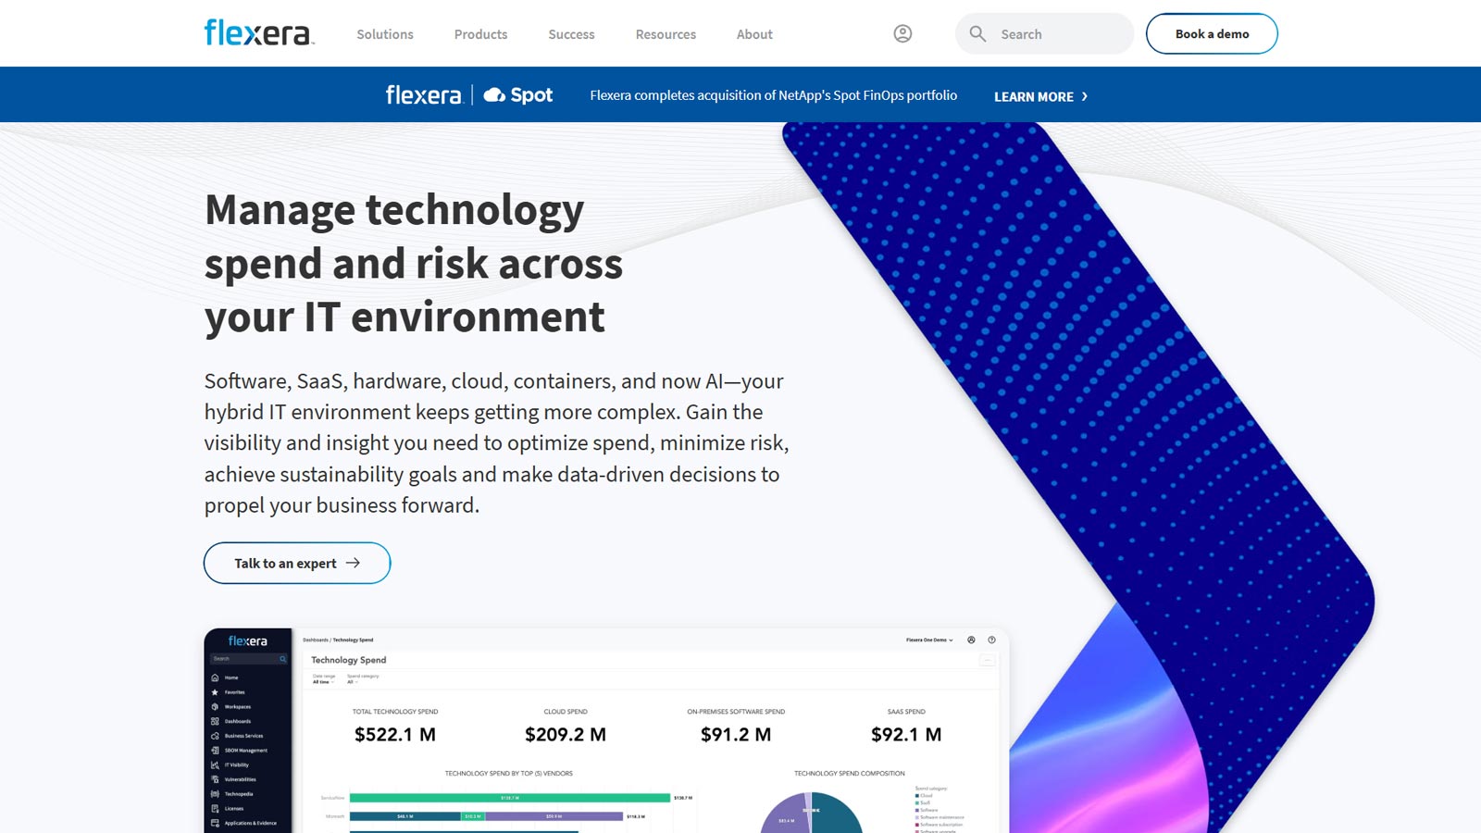Click Workspaces icon in dashboard sidebar
This screenshot has width=1481, height=833.
pyautogui.click(x=215, y=706)
